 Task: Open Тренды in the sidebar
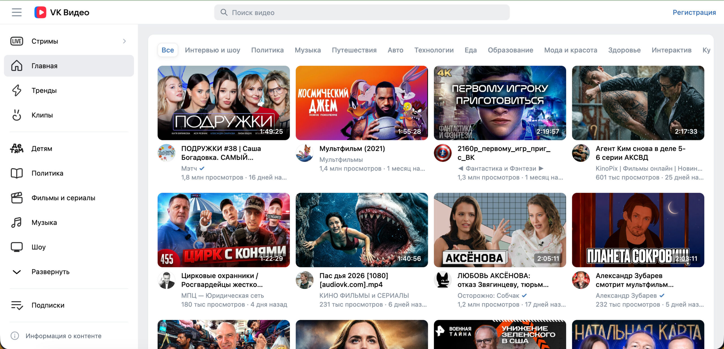point(69,91)
